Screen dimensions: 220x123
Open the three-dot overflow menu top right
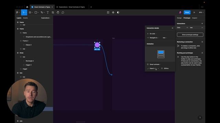point(202,7)
